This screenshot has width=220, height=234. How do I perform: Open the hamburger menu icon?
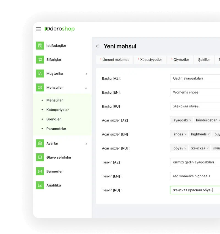tap(38, 29)
